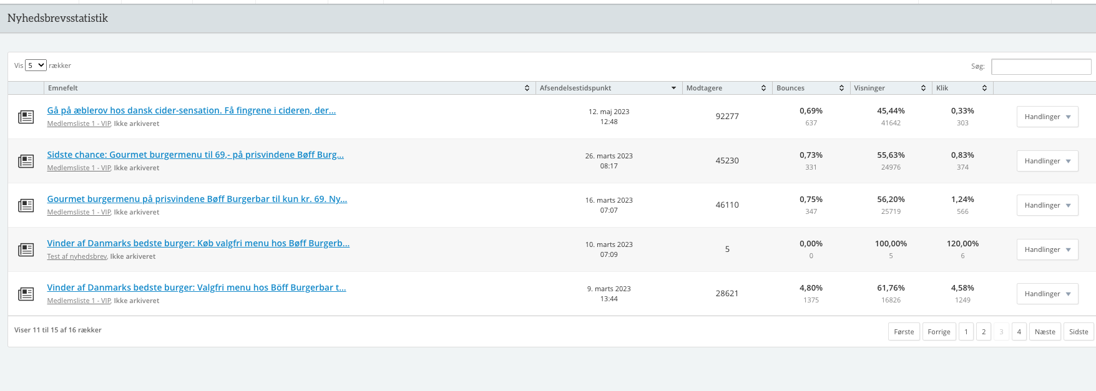Sort table by Modtagere column
The width and height of the screenshot is (1096, 391).
(x=763, y=88)
